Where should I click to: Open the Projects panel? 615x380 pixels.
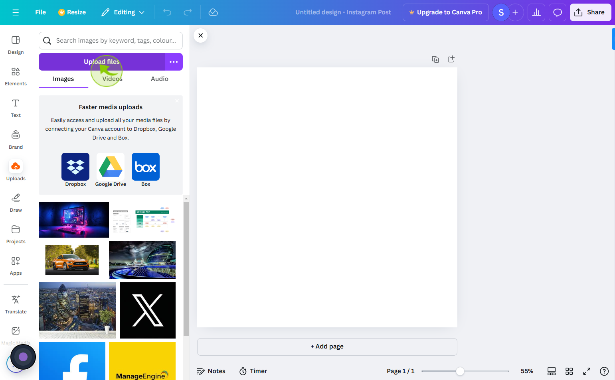click(x=16, y=234)
